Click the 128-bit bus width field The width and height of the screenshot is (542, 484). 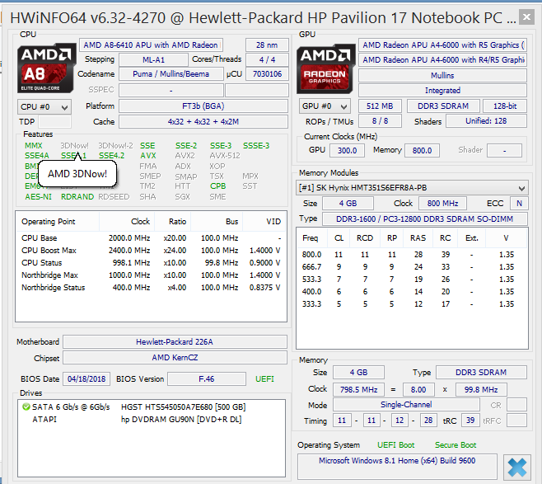click(505, 106)
